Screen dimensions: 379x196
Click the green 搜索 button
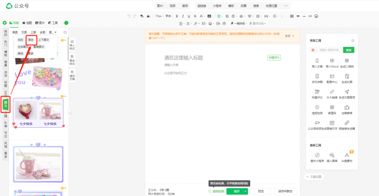(x=349, y=50)
